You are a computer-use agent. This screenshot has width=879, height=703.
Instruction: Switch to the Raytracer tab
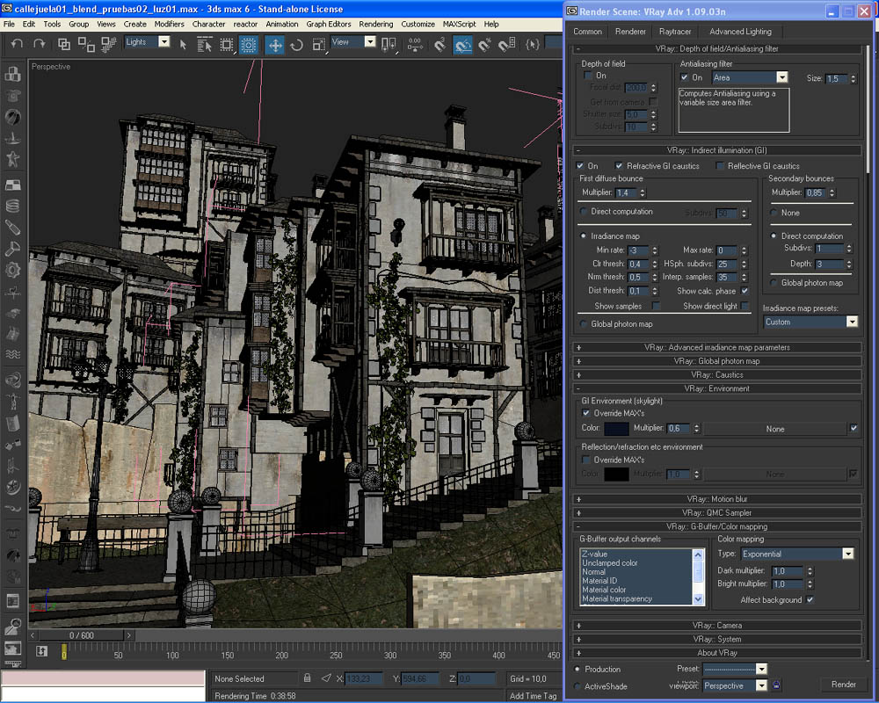point(675,32)
